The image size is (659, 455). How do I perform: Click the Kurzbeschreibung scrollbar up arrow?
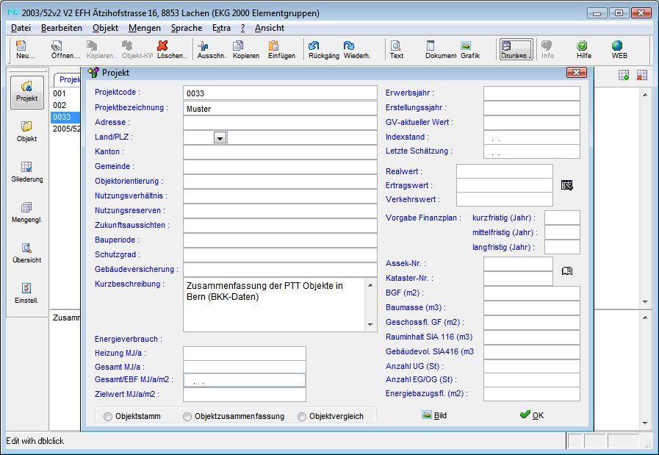click(x=370, y=285)
